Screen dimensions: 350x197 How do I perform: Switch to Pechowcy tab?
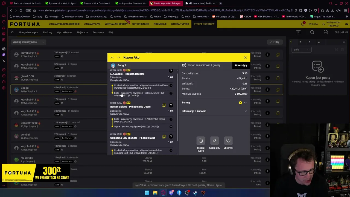98,32
